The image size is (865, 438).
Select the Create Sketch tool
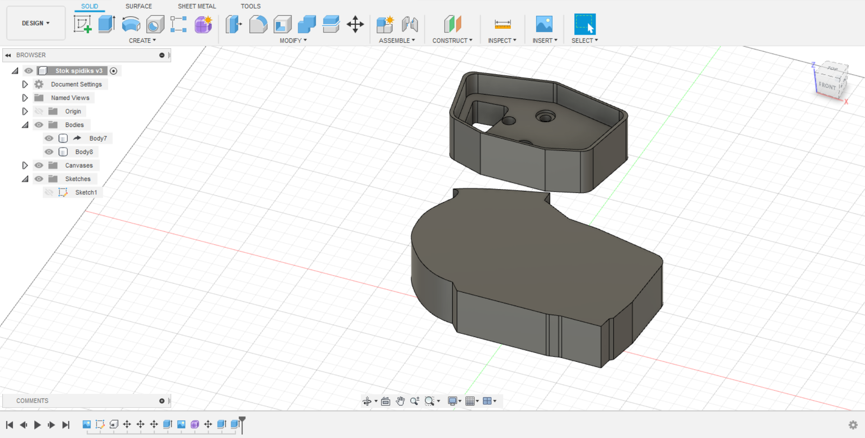pos(82,24)
